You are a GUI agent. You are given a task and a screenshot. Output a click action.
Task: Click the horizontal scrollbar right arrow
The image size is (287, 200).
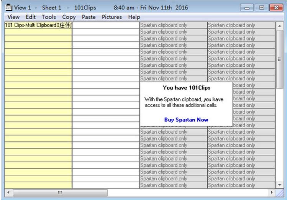pyautogui.click(x=272, y=192)
